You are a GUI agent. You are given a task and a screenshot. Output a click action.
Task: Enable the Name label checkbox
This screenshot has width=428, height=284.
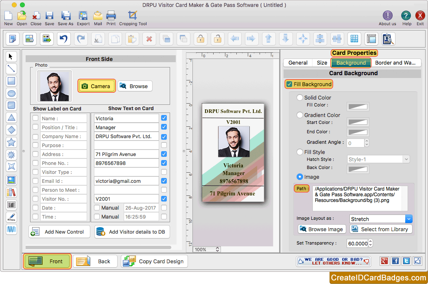(35, 118)
